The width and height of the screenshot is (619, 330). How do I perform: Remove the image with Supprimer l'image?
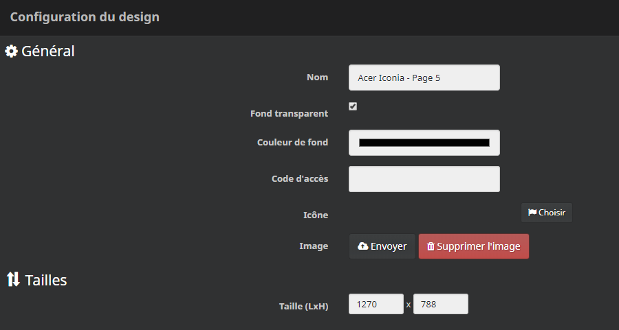click(474, 246)
